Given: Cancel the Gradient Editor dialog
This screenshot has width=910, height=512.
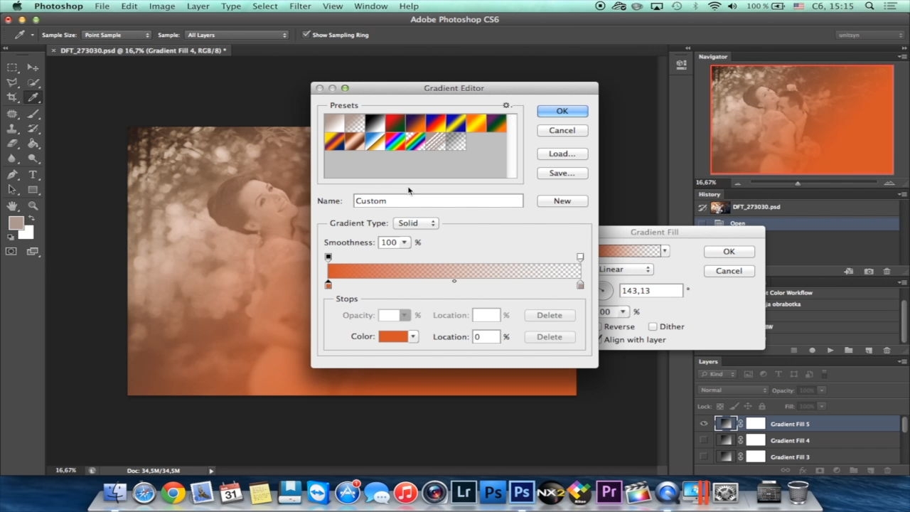Looking at the screenshot, I should click(562, 130).
